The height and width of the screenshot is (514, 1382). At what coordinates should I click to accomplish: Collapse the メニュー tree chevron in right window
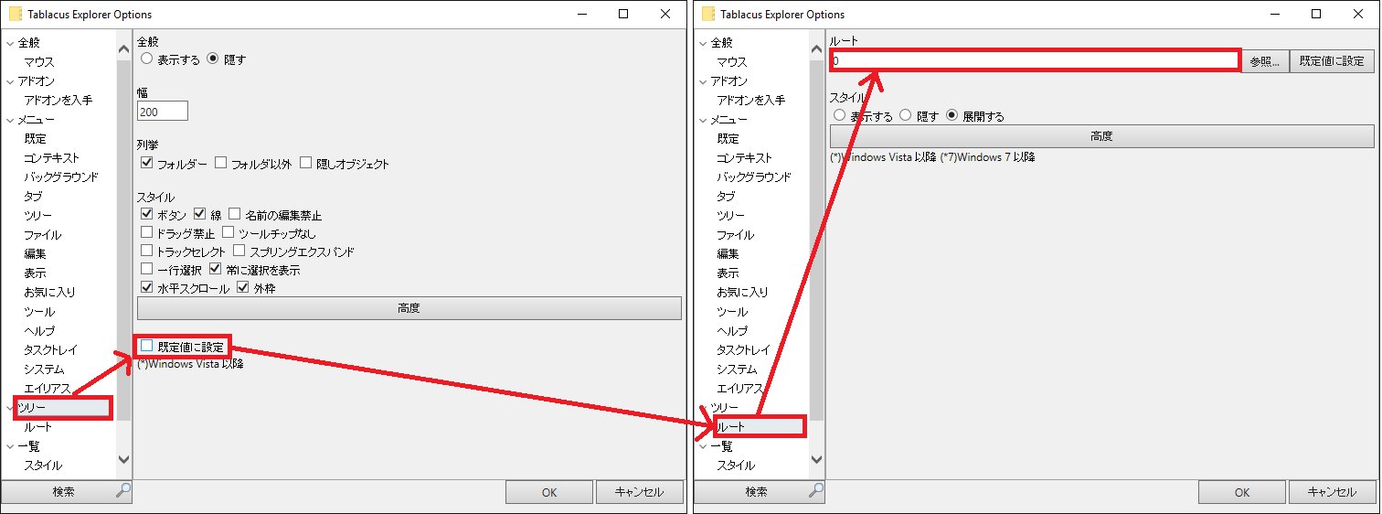pyautogui.click(x=703, y=120)
